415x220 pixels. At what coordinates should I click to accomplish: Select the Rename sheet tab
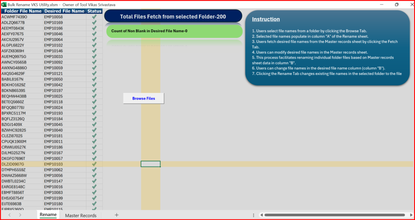click(48, 215)
